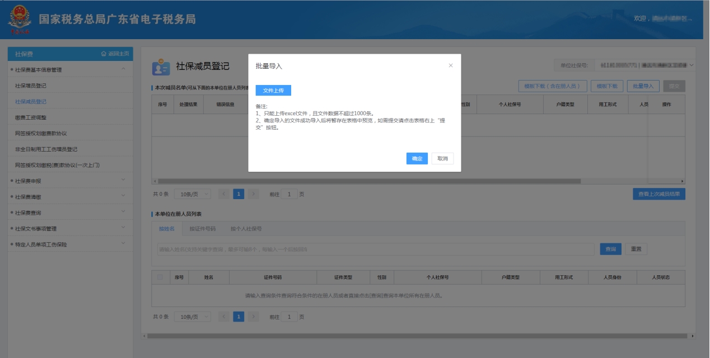Image resolution: width=710 pixels, height=358 pixels.
Task: Click 取消 to cancel the import
Action: click(x=442, y=159)
